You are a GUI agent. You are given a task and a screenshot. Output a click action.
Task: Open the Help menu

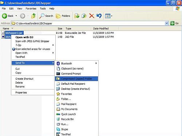click(x=52, y=9)
